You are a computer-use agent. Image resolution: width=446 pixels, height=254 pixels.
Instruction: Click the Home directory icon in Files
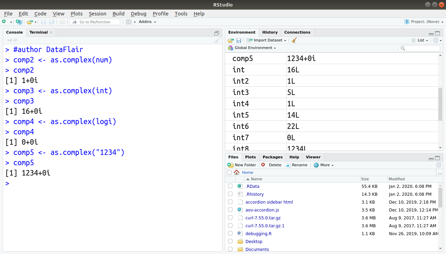[x=237, y=172]
